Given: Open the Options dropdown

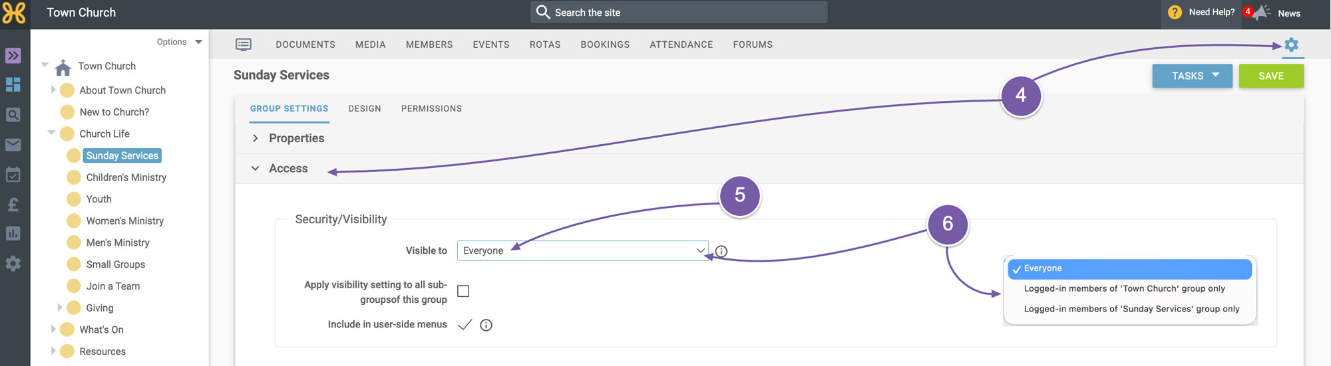Looking at the screenshot, I should point(179,42).
